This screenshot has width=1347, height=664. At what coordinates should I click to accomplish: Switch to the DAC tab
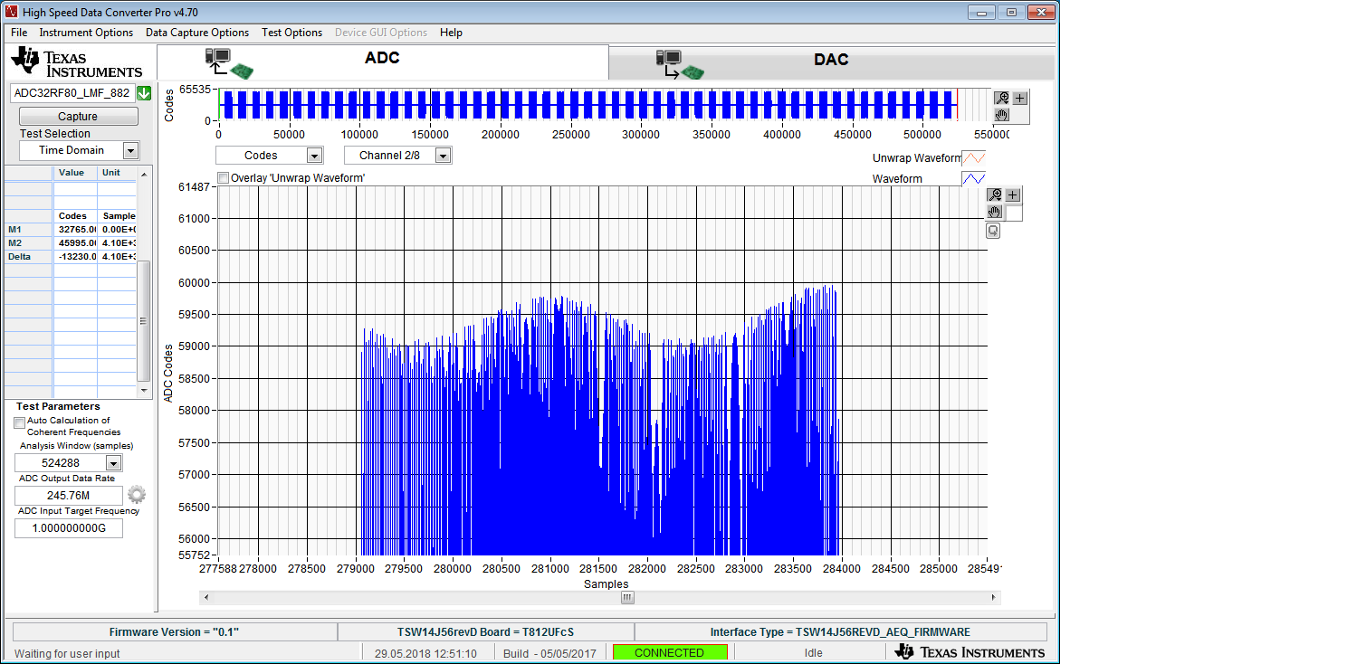coord(832,62)
